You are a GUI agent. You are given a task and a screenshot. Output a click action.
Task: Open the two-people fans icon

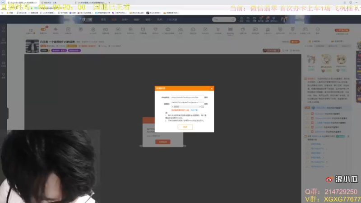[180, 29]
